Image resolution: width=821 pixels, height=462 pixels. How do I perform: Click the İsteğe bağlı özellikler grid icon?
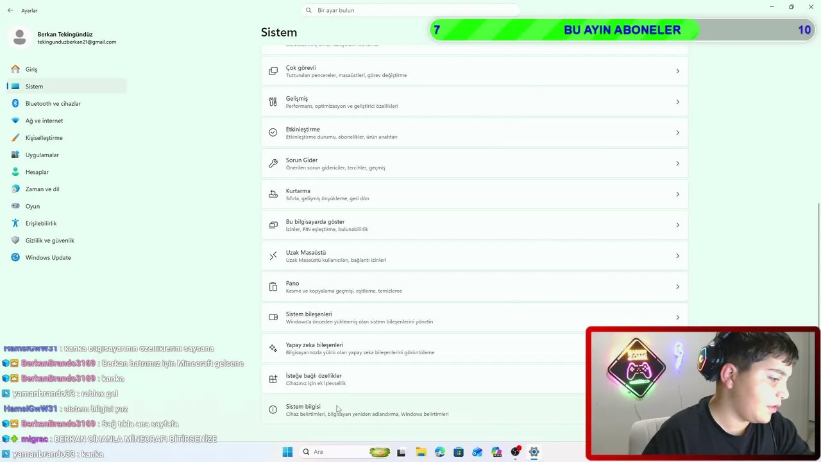tap(273, 379)
